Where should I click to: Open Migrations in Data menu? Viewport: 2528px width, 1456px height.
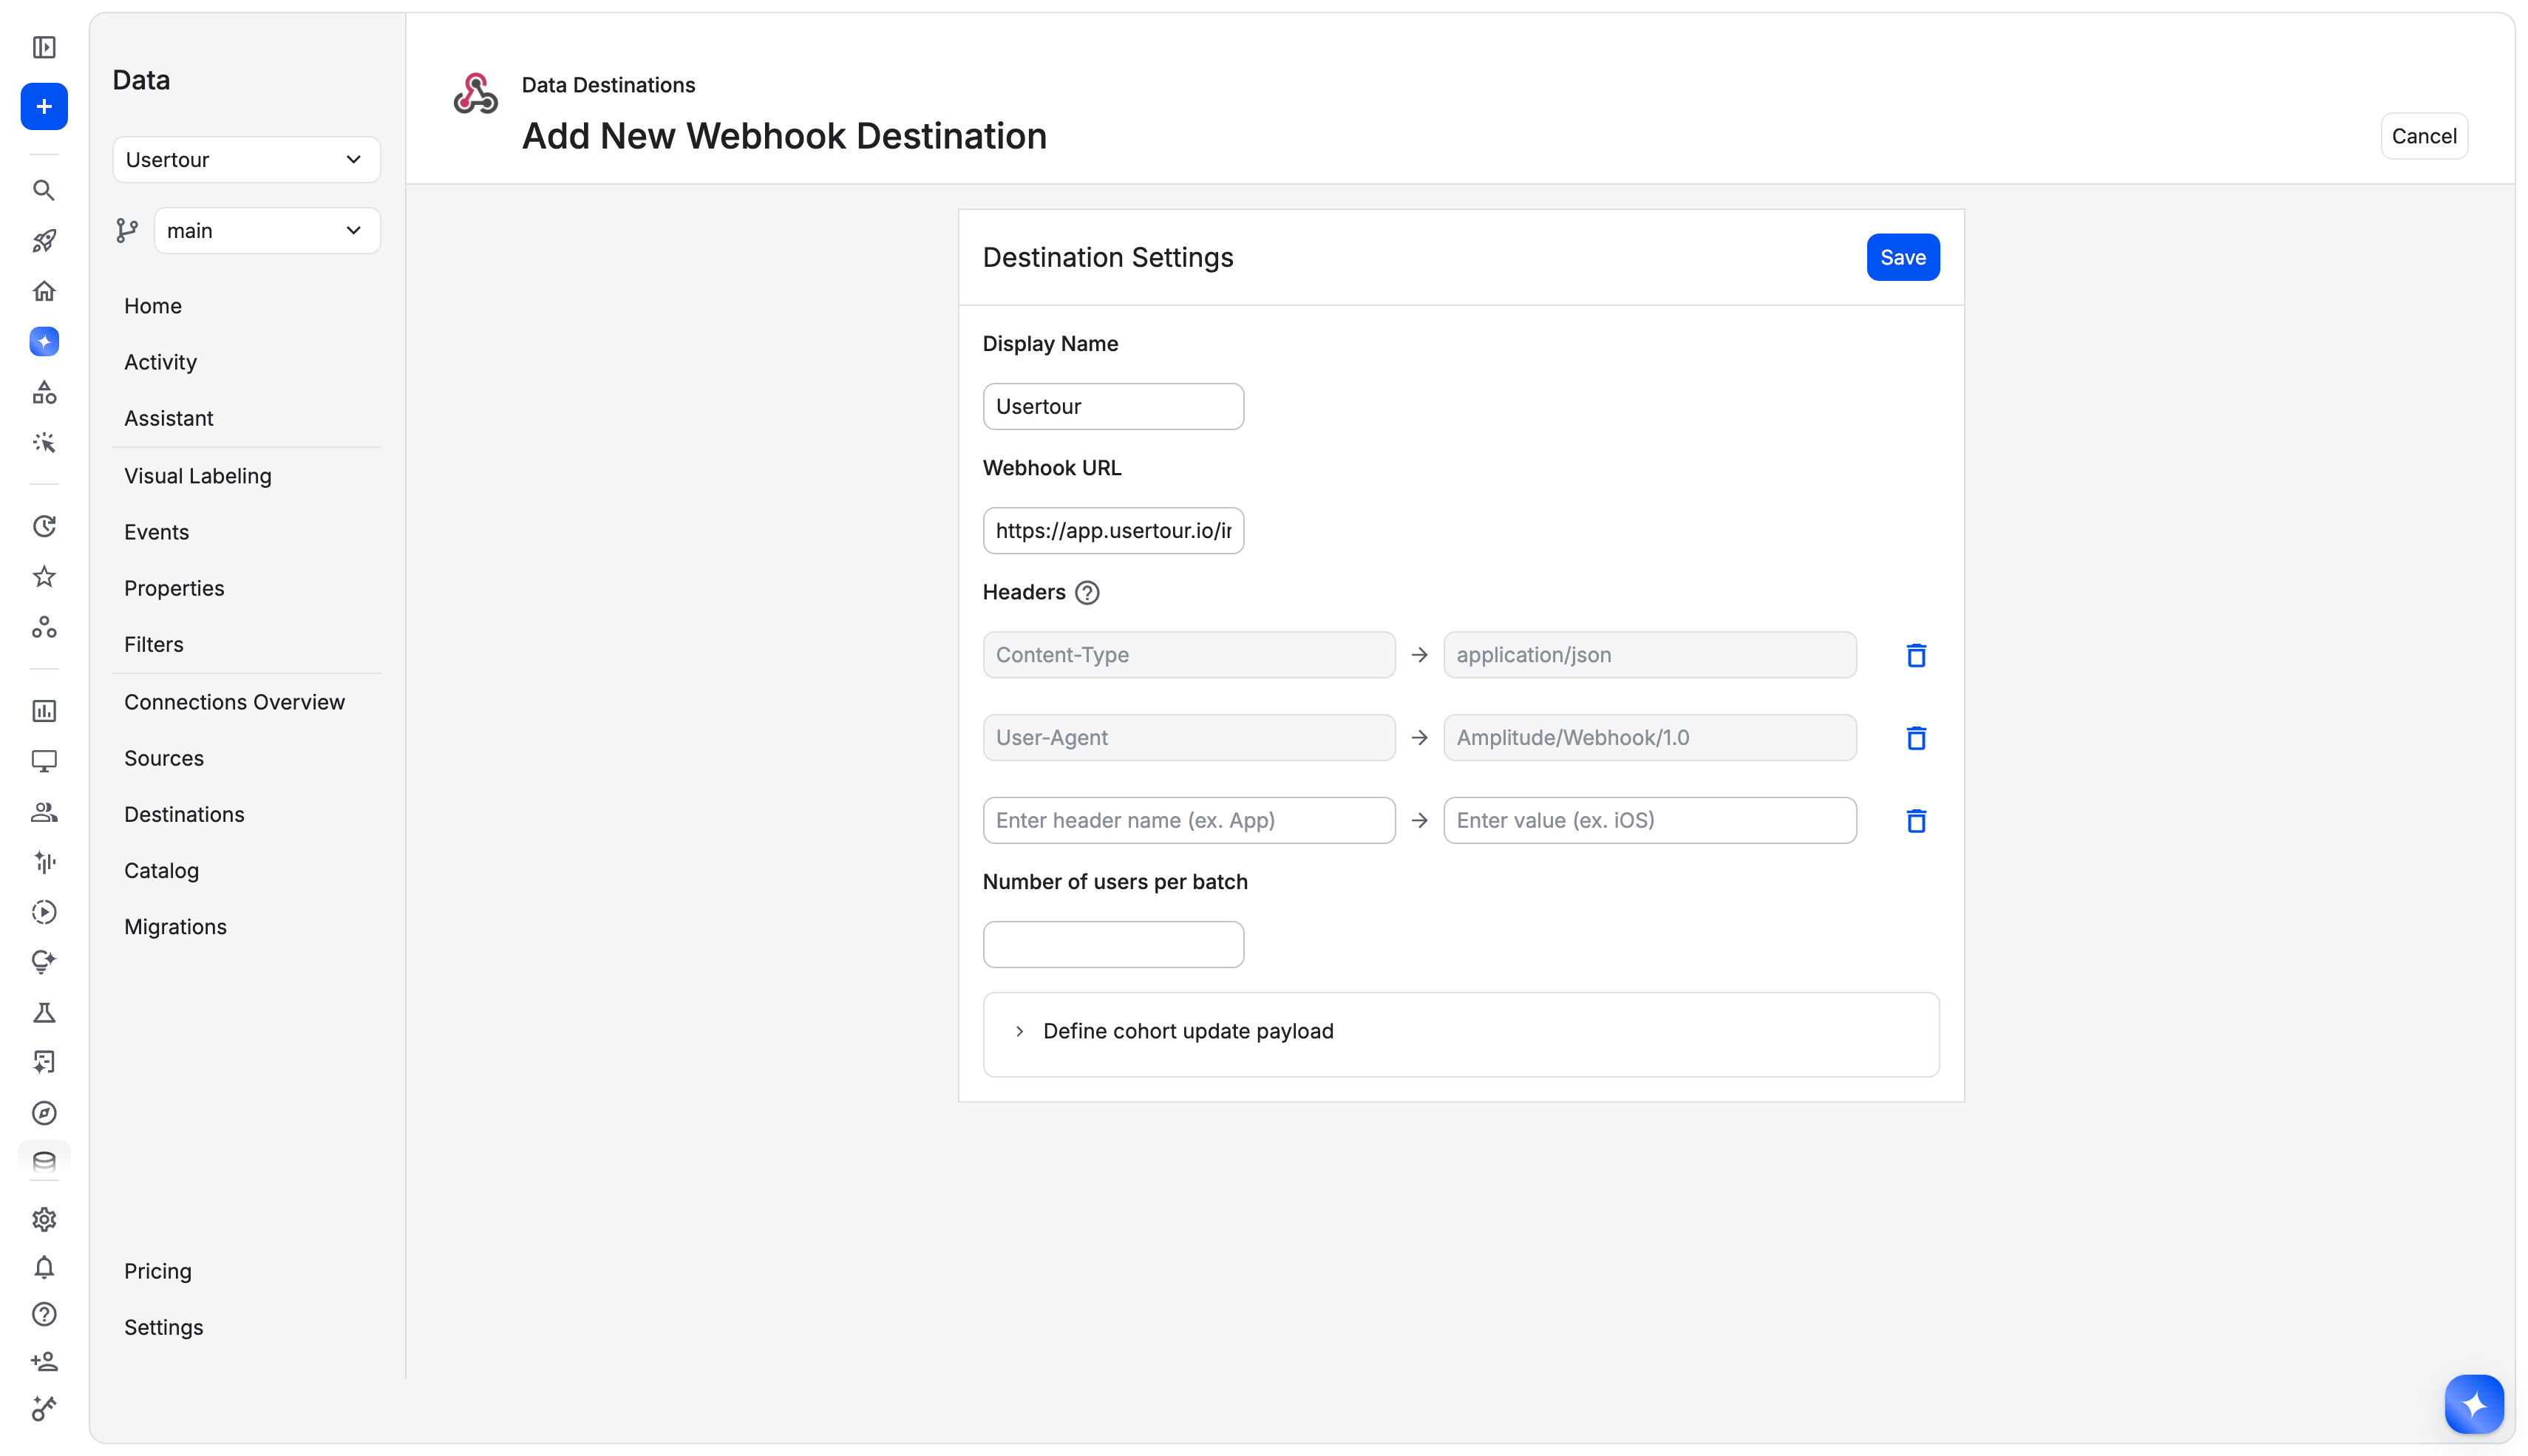pyautogui.click(x=175, y=927)
